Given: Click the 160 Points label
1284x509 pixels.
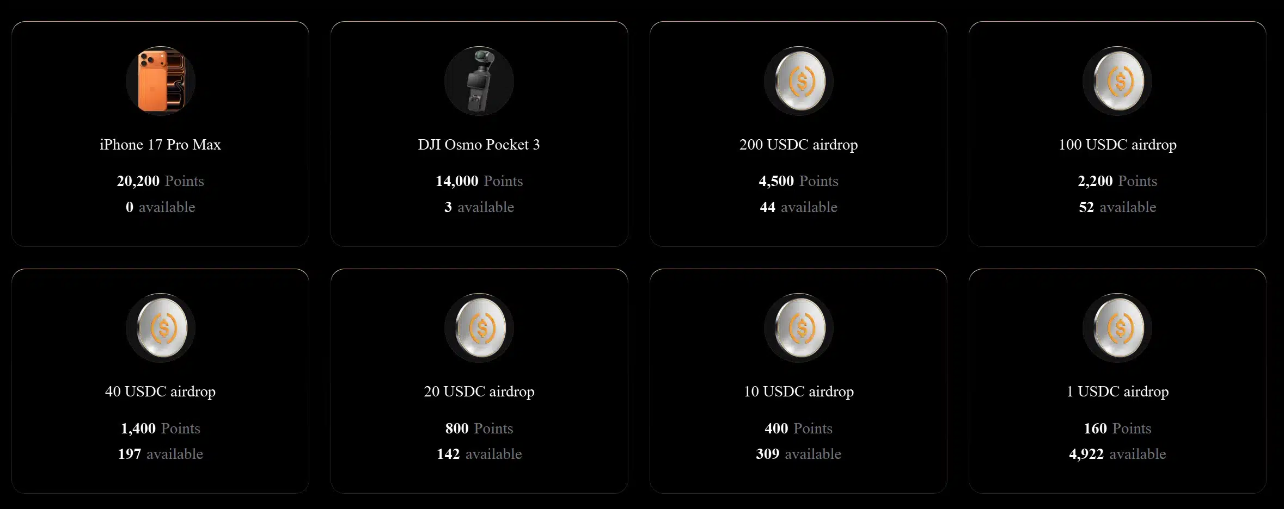Looking at the screenshot, I should [x=1117, y=428].
